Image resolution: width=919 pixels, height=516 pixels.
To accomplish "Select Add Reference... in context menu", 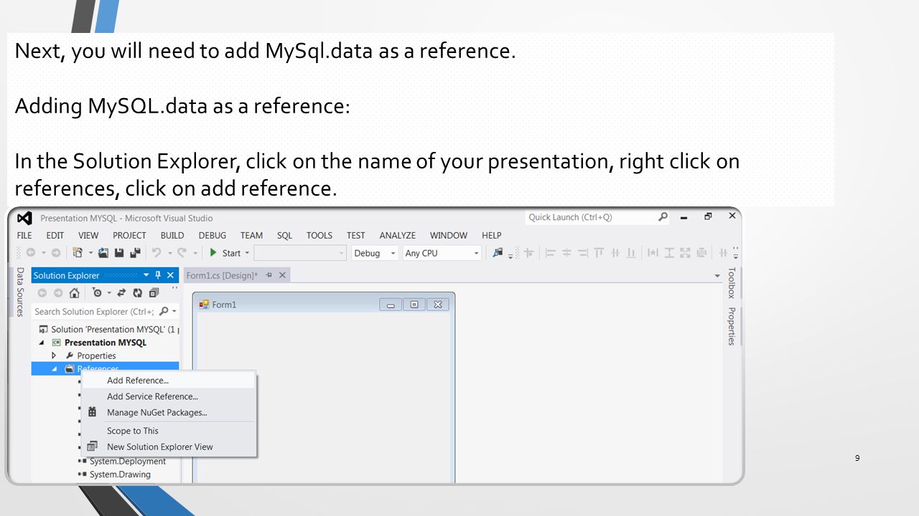I will (x=169, y=381).
